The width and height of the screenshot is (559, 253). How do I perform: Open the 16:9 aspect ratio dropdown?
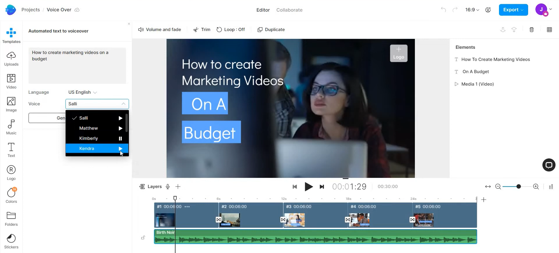[472, 10]
